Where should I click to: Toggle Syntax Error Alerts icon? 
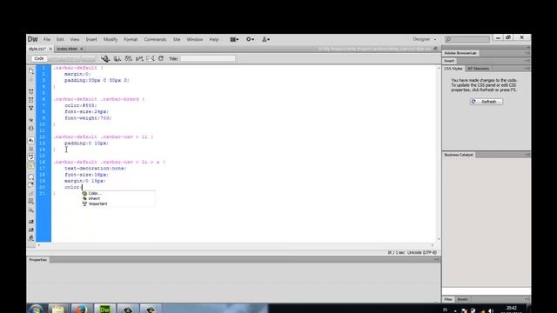[x=31, y=165]
